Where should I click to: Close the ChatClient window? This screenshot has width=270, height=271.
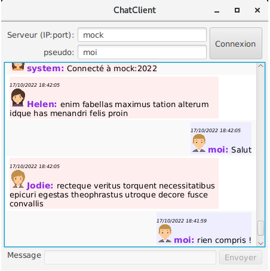pos(257,10)
